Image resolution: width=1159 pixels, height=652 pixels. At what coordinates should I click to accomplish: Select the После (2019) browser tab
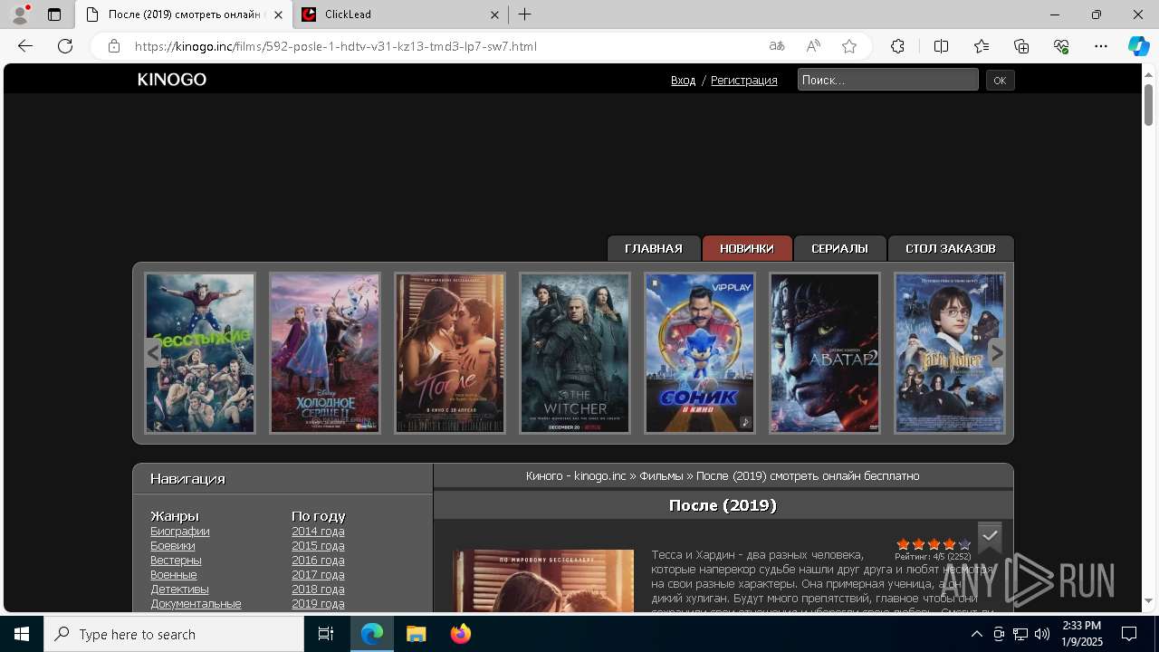pyautogui.click(x=184, y=14)
